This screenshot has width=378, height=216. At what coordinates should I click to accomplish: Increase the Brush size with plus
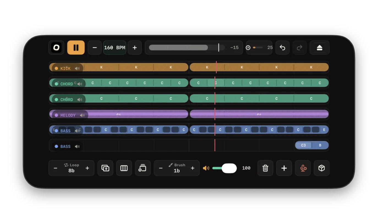click(193, 168)
